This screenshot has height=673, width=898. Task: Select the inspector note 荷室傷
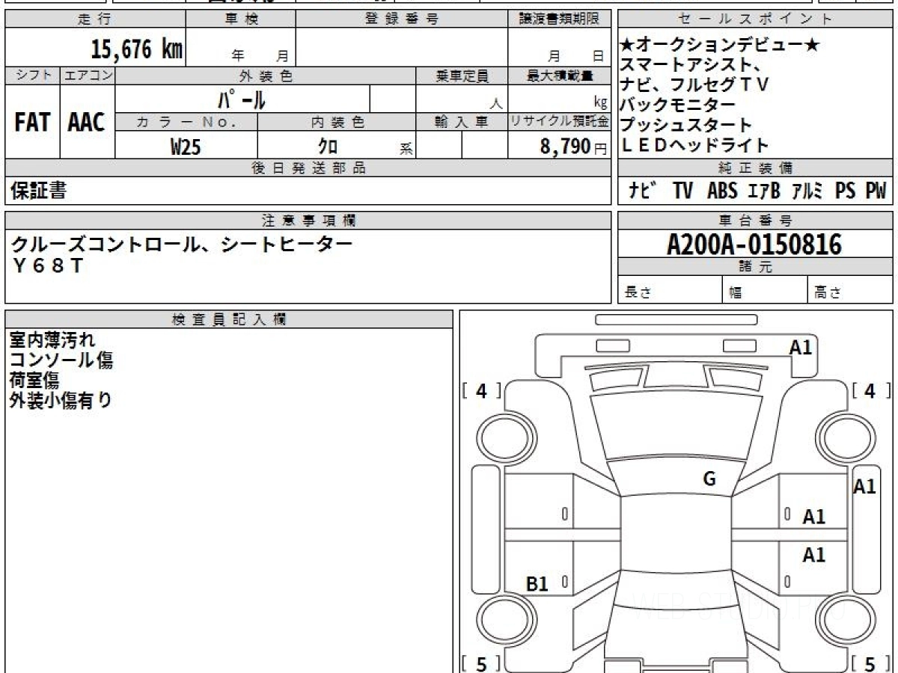34,381
